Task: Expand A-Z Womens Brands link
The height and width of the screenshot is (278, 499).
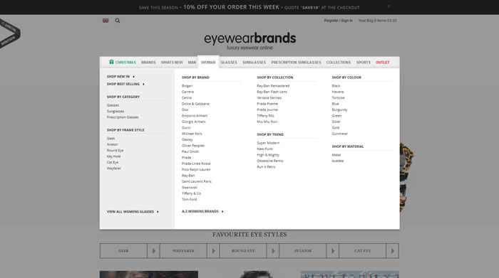Action: 202,211
